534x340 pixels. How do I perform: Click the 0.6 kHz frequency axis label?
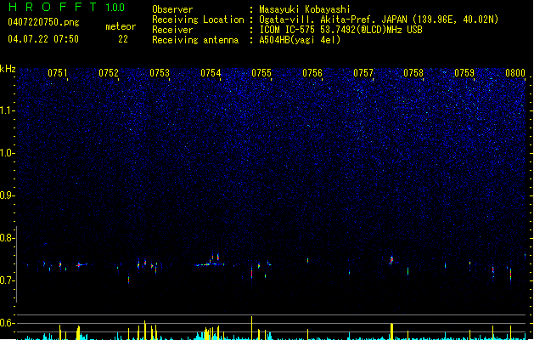click(x=7, y=323)
